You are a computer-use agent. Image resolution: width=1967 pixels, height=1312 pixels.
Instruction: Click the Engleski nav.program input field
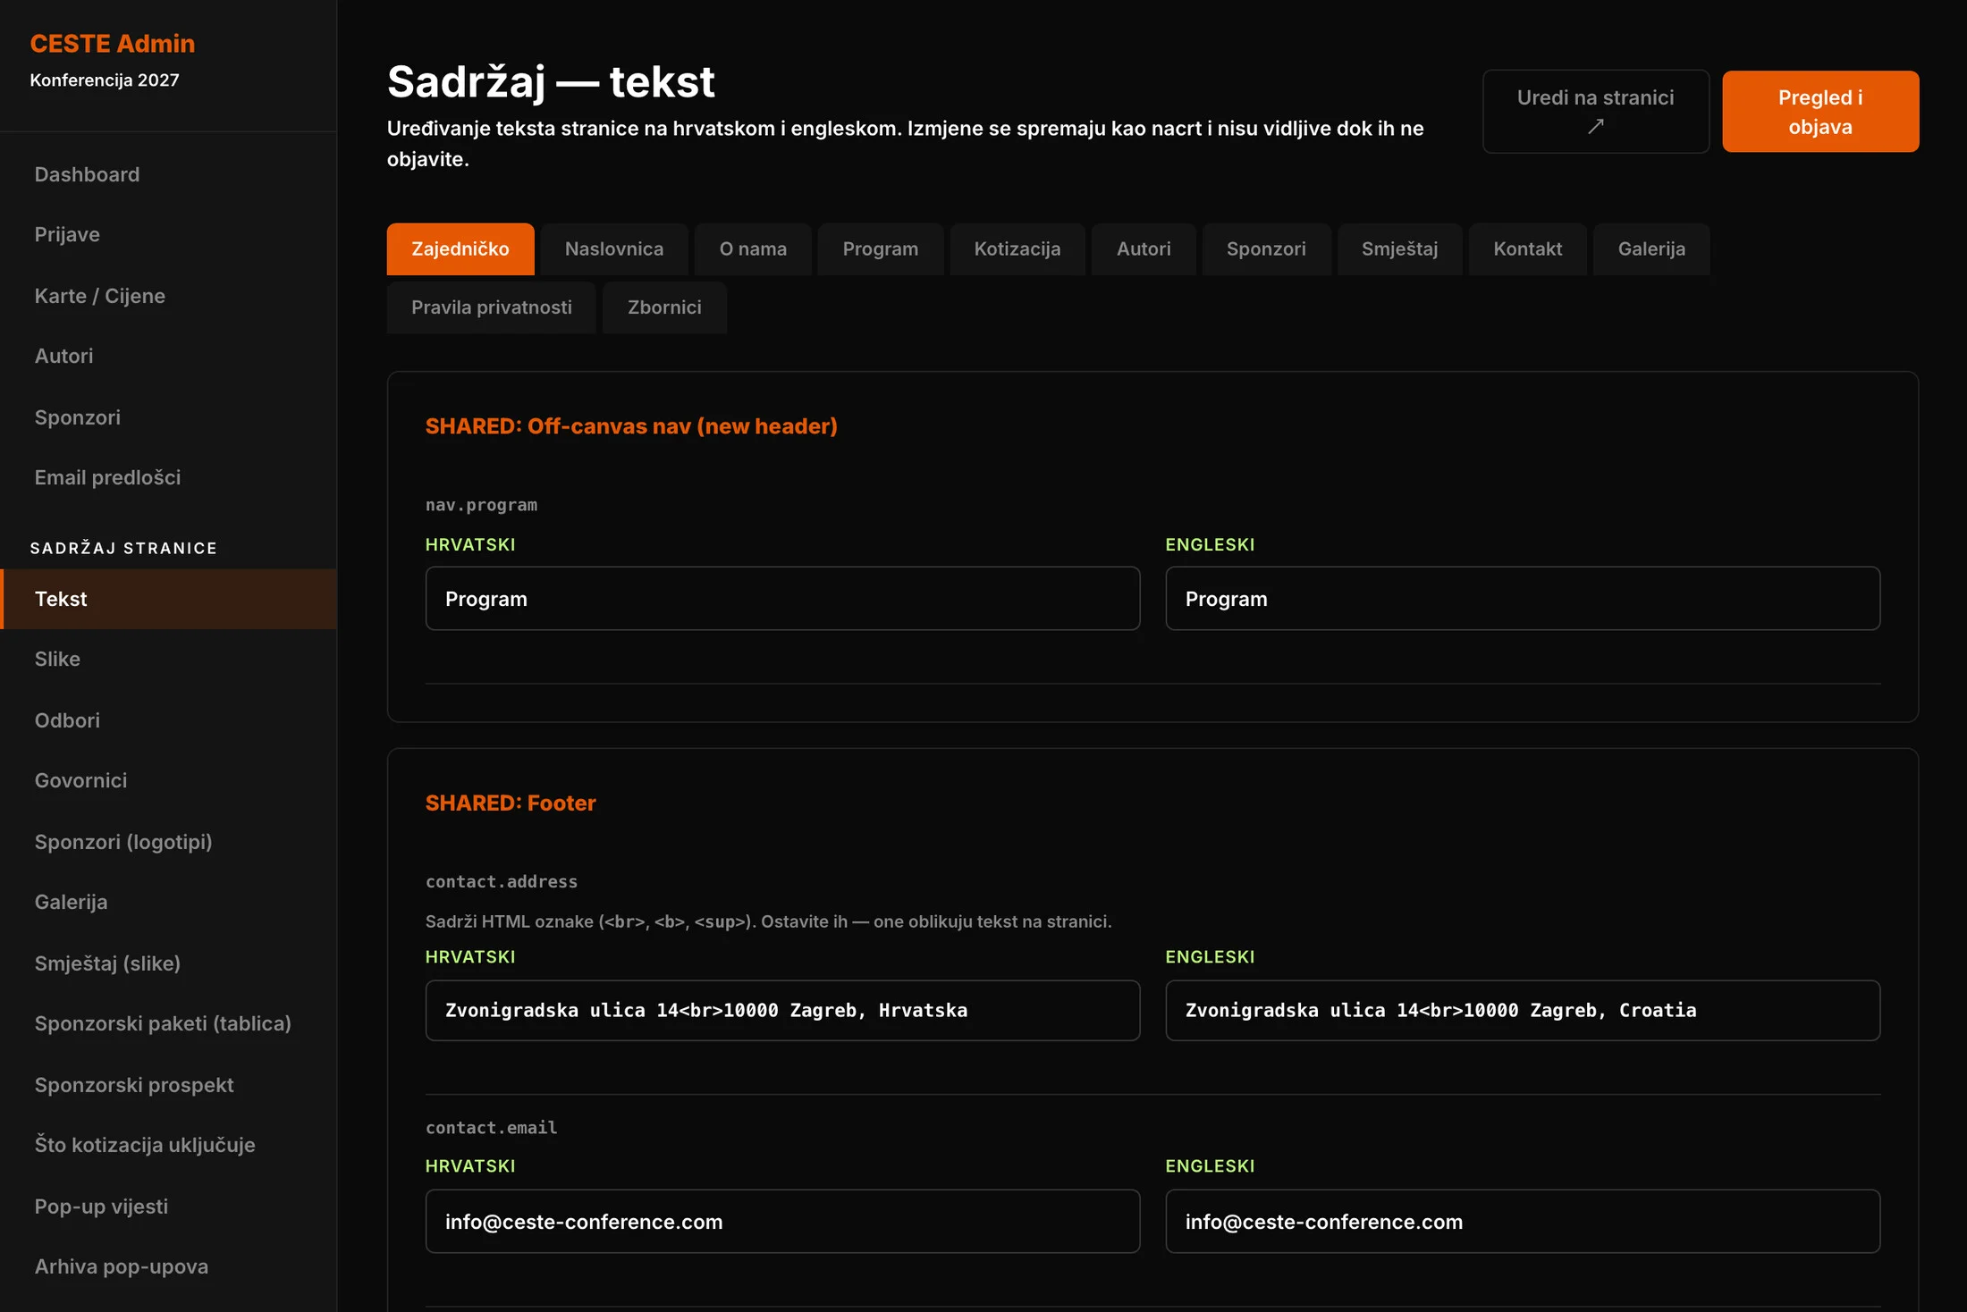(1523, 599)
